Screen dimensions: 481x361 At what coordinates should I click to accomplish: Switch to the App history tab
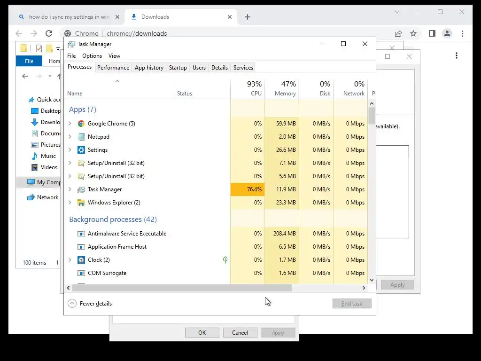(149, 68)
